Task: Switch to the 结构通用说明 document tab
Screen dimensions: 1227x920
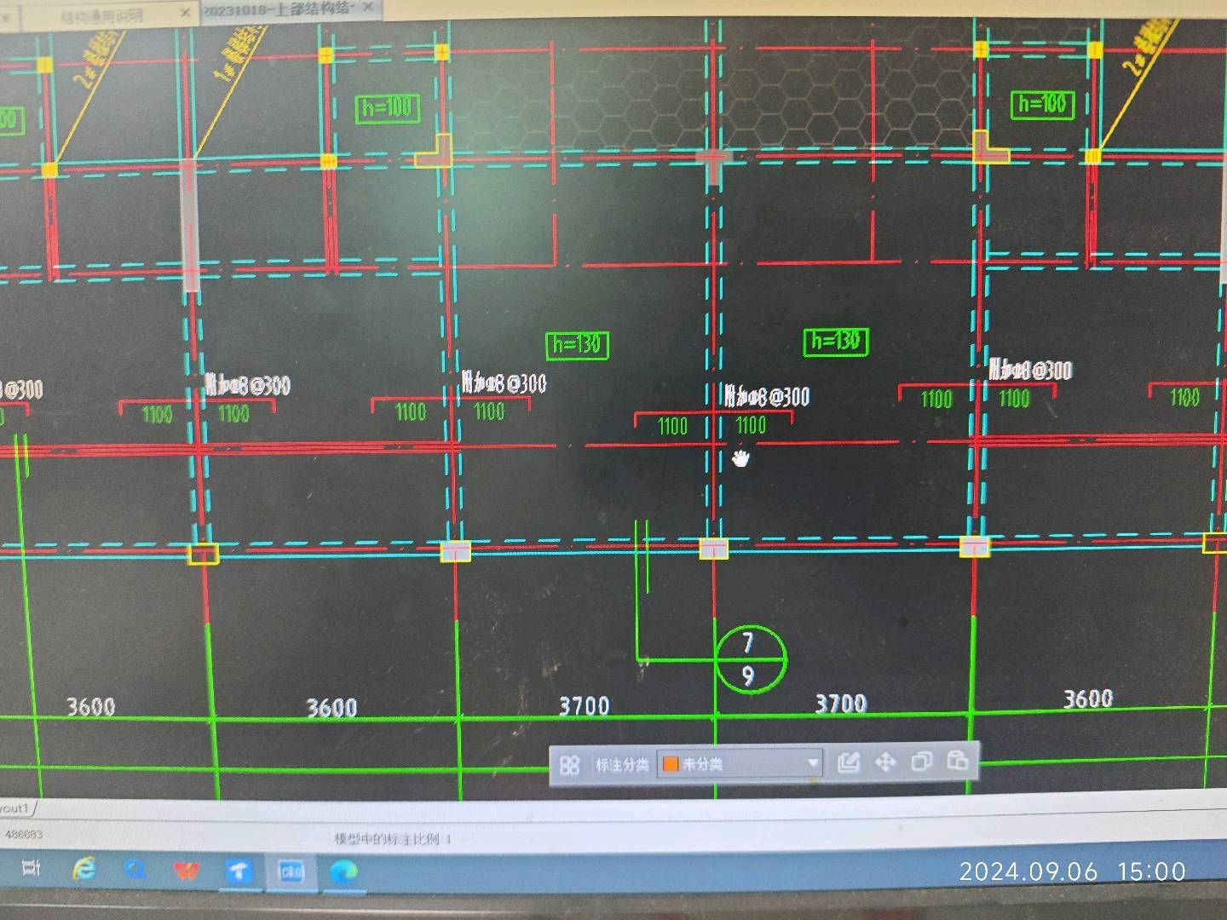Action: click(x=102, y=15)
